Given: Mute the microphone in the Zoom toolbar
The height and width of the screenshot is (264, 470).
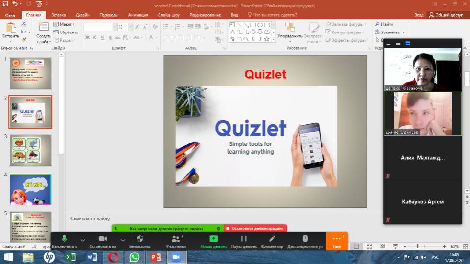Looking at the screenshot, I should [64, 239].
